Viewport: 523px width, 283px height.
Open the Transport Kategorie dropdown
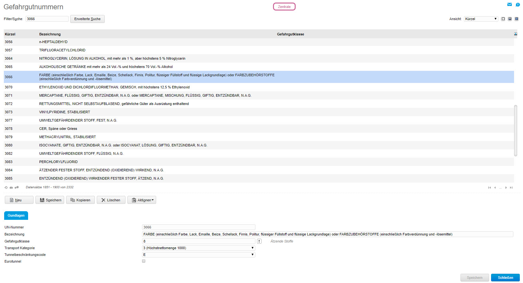199,248
